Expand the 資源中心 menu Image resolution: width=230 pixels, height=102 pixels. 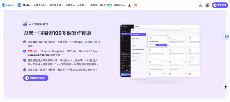(119, 5)
